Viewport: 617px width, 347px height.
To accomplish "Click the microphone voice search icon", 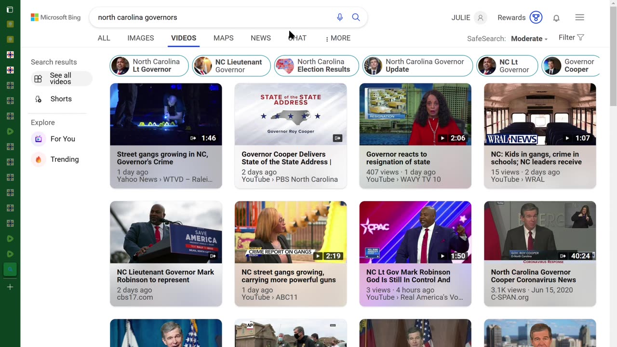I will [340, 17].
